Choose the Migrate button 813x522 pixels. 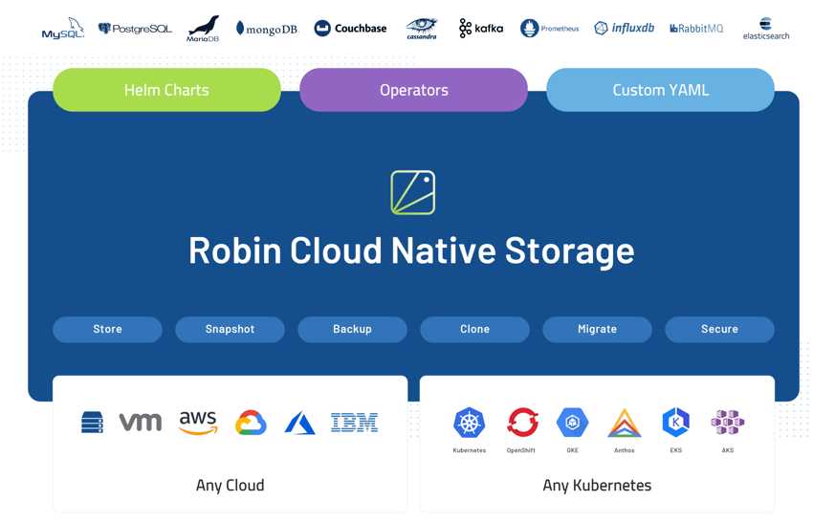click(x=597, y=329)
